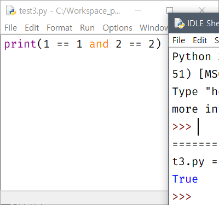Open the Format menu in editor window
The image size is (219, 205).
click(59, 28)
